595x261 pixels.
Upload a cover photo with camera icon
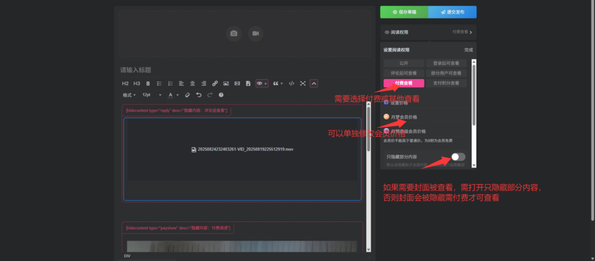(234, 33)
